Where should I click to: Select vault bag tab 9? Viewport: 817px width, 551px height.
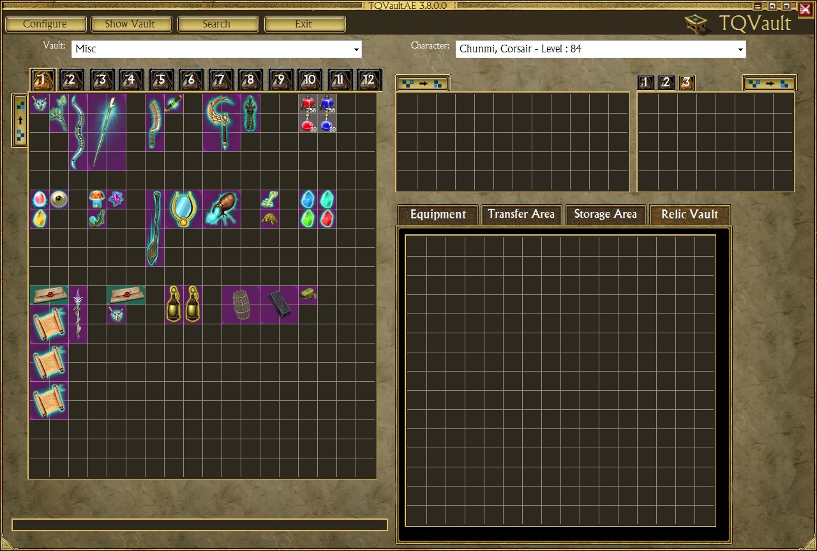280,80
